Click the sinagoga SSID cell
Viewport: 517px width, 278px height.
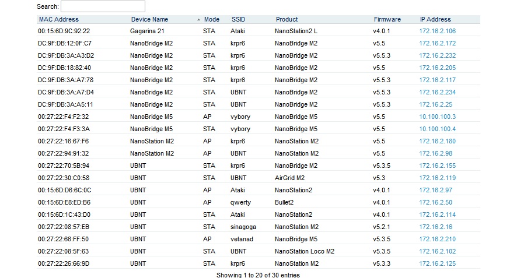(243, 227)
